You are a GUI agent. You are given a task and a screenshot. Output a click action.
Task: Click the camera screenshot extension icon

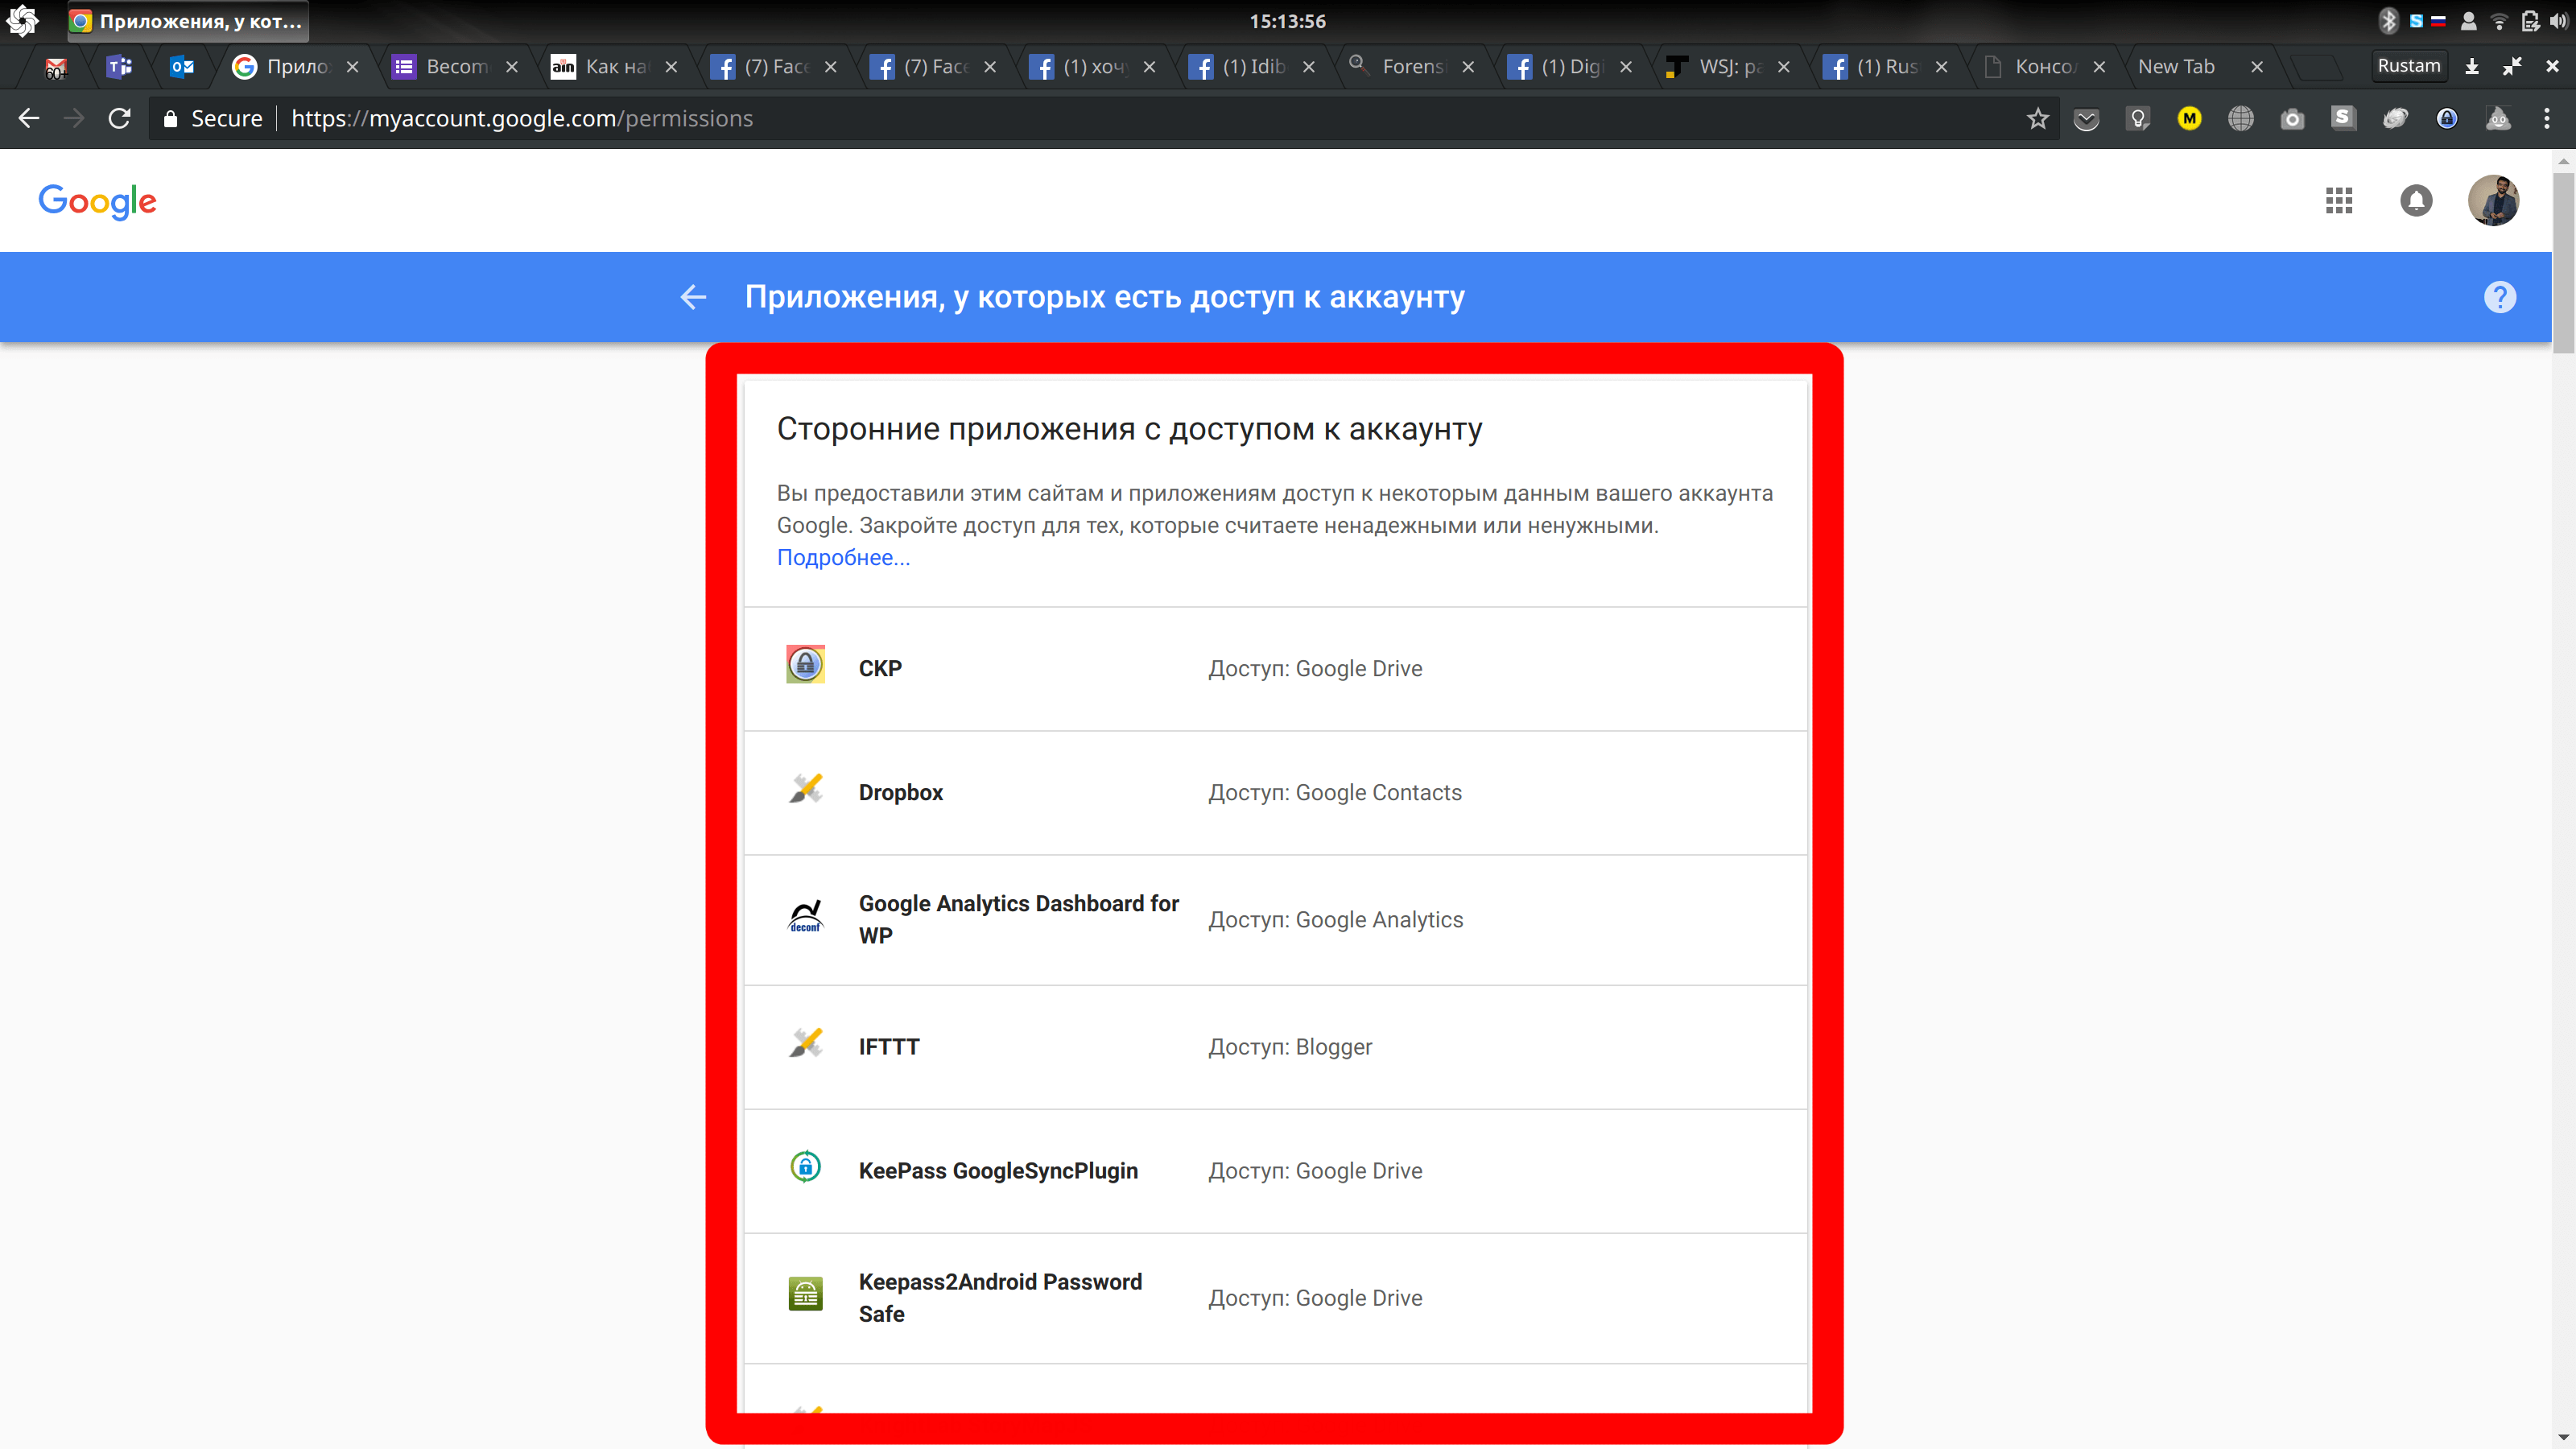click(x=2292, y=119)
